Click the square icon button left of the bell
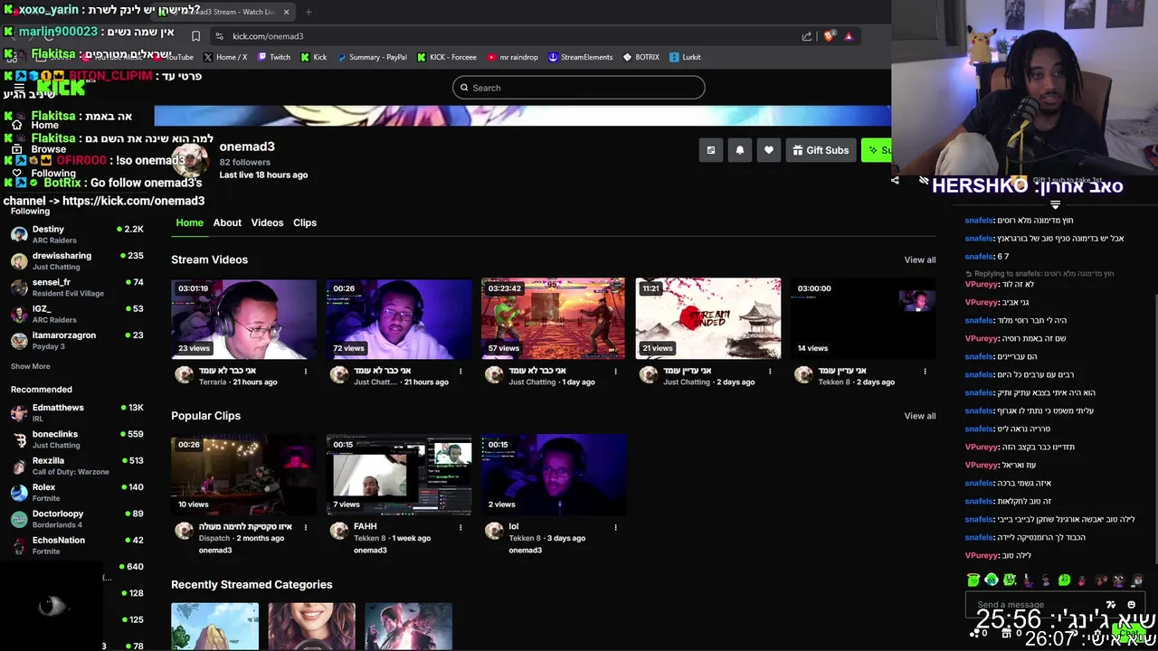 [711, 150]
